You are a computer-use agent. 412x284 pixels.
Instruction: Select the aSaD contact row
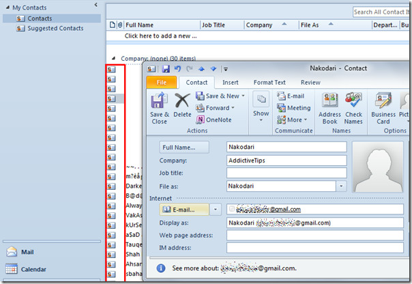point(133,235)
